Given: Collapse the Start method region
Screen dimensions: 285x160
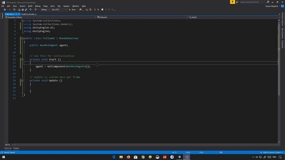Looking at the screenshot, I should click(22, 60).
